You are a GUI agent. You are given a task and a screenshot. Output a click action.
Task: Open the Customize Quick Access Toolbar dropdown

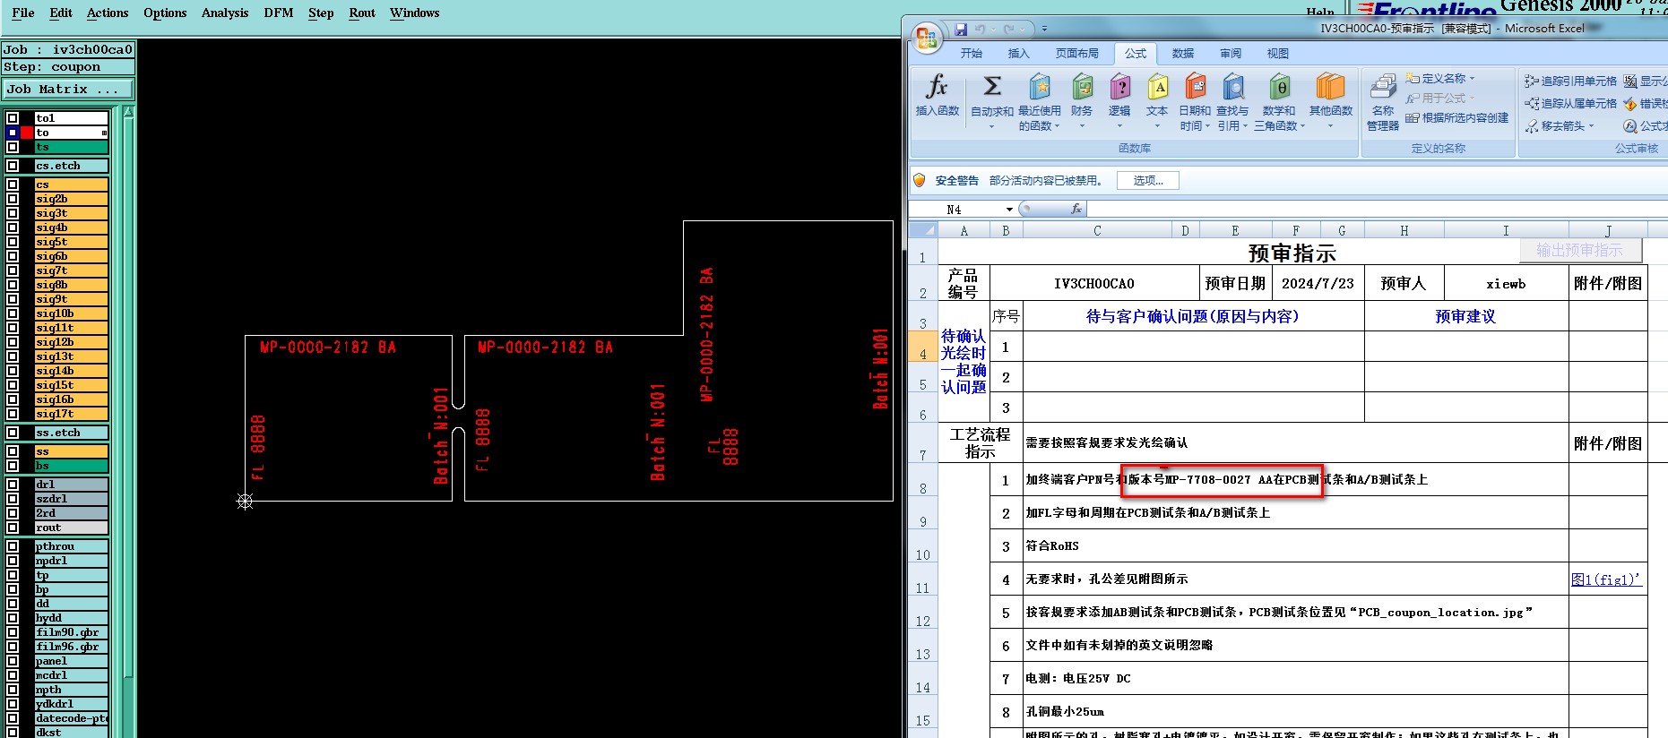coord(1044,30)
